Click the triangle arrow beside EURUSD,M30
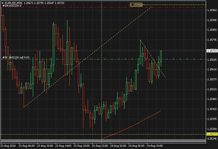Viewport: 218px width, 149px height. pos(3,3)
